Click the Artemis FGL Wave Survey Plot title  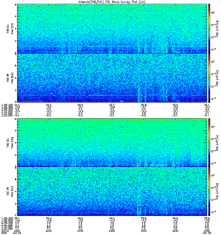tap(112, 2)
